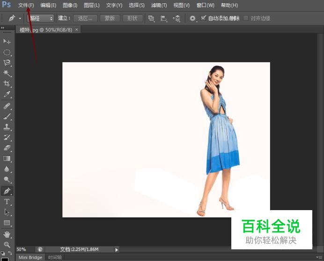The image size is (324, 261).
Task: Select the Pen tool in toolbox
Action: point(7,191)
